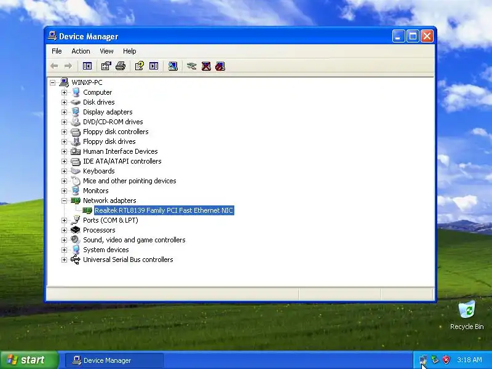The image size is (492, 369).
Task: Expand the Monitors category
Action: pyautogui.click(x=64, y=191)
